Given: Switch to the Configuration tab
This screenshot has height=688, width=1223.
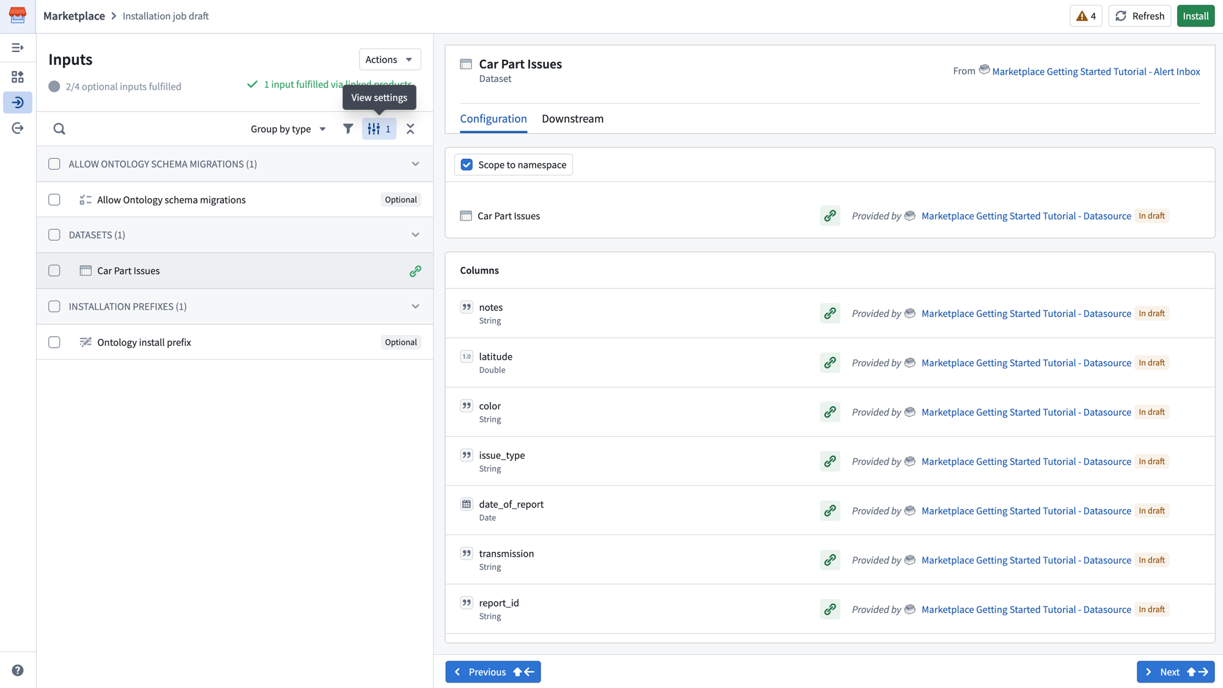Looking at the screenshot, I should (493, 119).
